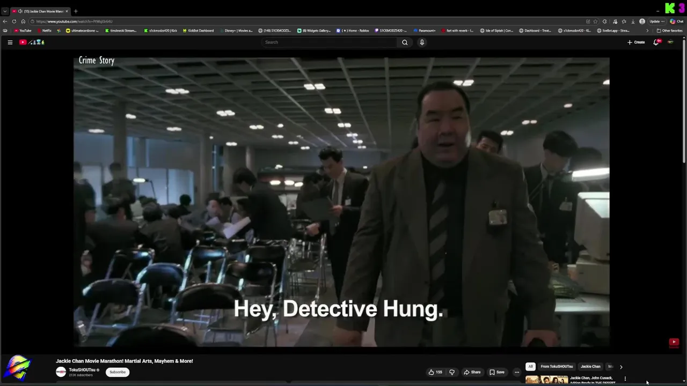Open Dashboard - Treat bookmark
687x386 pixels.
[535, 31]
